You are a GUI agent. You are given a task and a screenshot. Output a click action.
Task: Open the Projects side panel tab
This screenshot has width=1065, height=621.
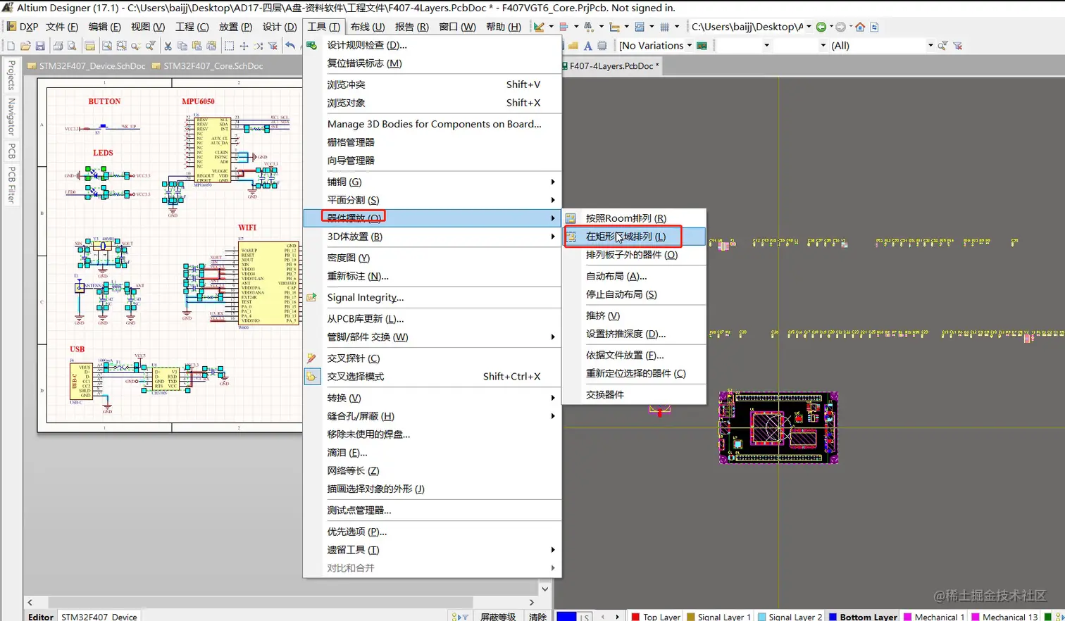click(11, 75)
